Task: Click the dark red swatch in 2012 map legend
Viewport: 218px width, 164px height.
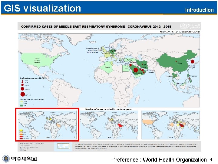Action: [x=21, y=138]
